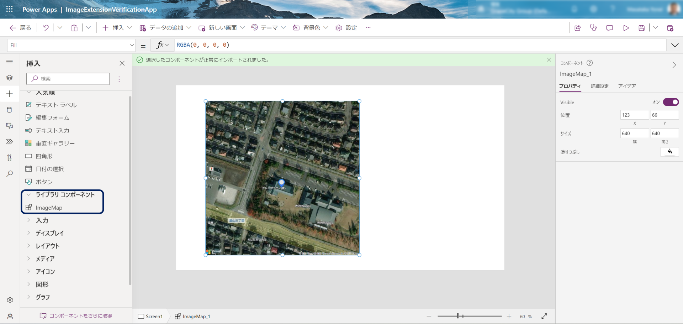The width and height of the screenshot is (683, 324).
Task: Open the tree view layers icon
Action: [10, 78]
